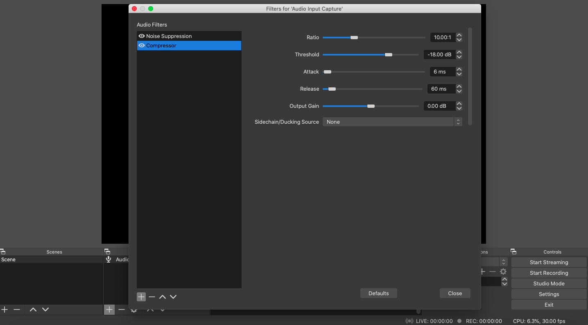
Task: Select the Scene item in Scenes list
Action: point(51,260)
